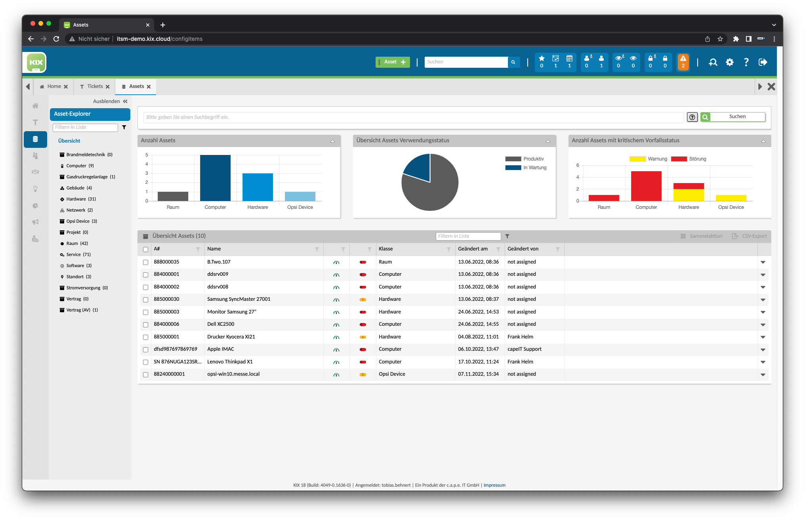Screen dimensions: 805x520
Task: Select the checkbox for asset ddsrv009
Action: [x=146, y=274]
